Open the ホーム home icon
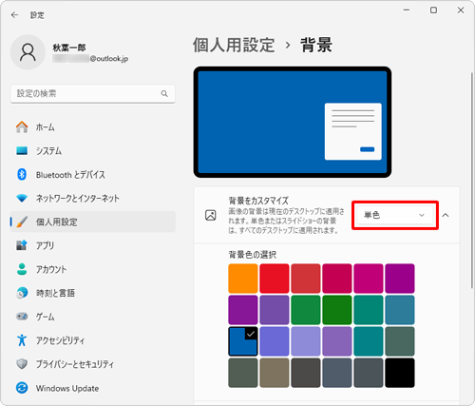475x406 pixels. point(22,127)
